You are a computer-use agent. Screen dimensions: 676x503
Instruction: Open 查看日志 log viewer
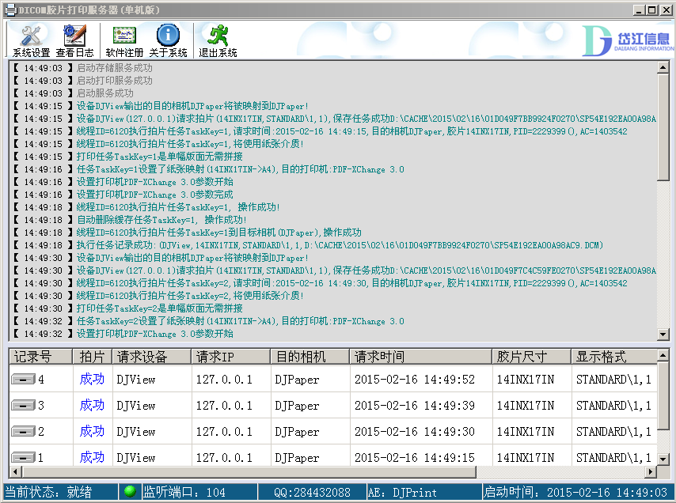pyautogui.click(x=74, y=41)
